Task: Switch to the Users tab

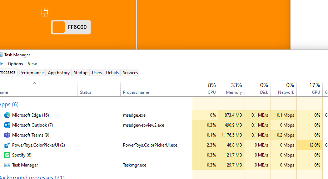Action: 97,73
